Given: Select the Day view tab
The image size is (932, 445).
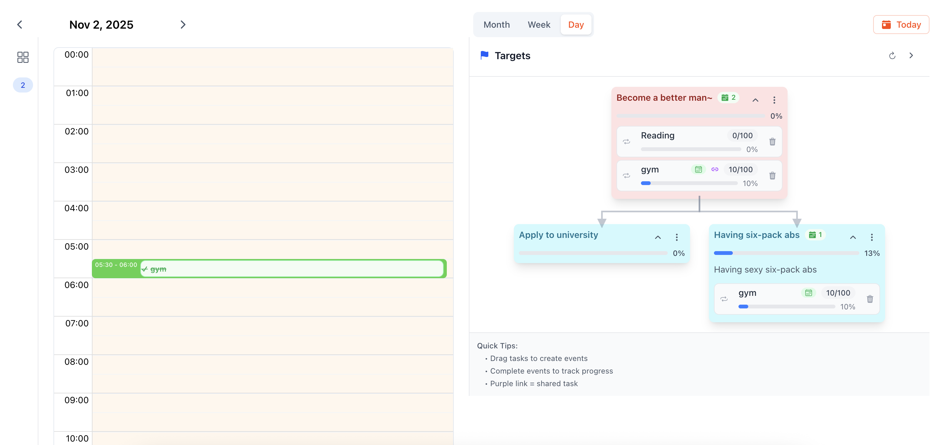Looking at the screenshot, I should pyautogui.click(x=576, y=25).
